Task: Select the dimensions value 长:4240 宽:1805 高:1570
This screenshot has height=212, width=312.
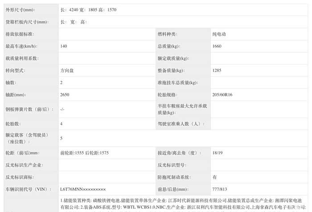Action: (x=88, y=9)
